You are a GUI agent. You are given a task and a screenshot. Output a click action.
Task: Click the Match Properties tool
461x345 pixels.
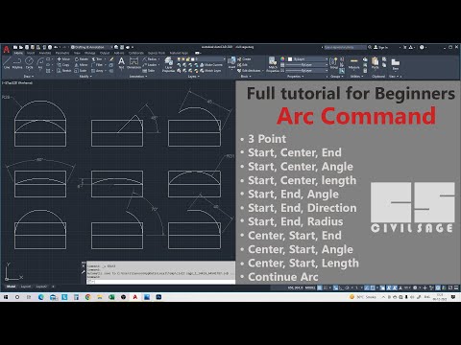click(273, 64)
